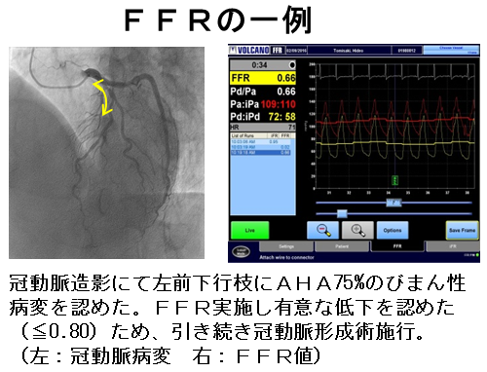Click the Volcano logo in the header
The image size is (487, 372).
pyautogui.click(x=249, y=50)
